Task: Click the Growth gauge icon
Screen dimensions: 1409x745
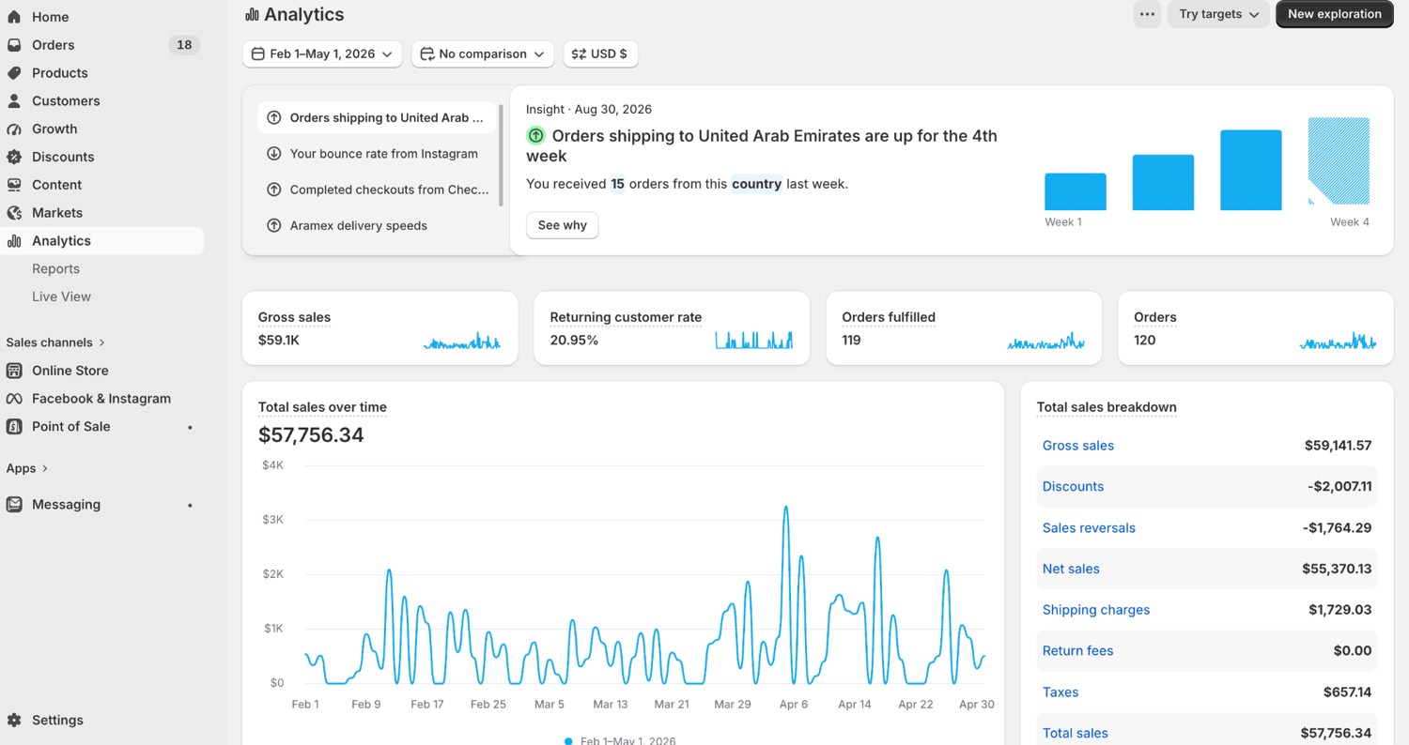Action: pyautogui.click(x=14, y=129)
